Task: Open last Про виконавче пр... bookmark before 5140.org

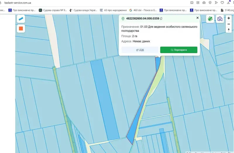Action: pyautogui.click(x=204, y=10)
